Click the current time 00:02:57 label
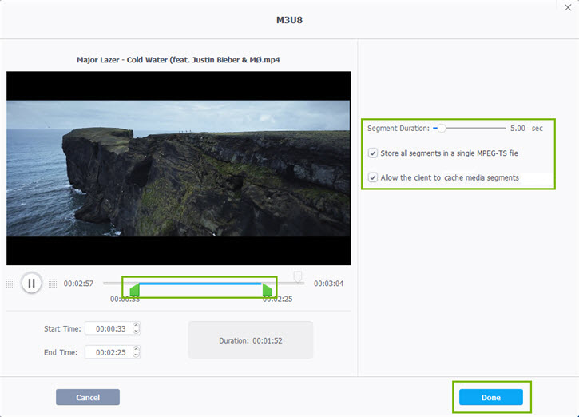This screenshot has width=579, height=417. click(78, 284)
